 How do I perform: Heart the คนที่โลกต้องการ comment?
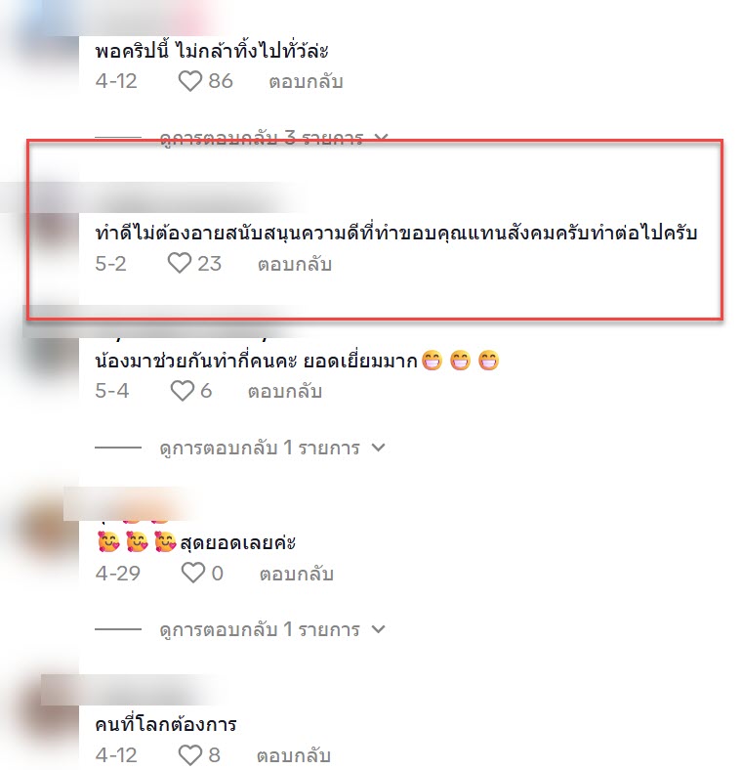190,755
